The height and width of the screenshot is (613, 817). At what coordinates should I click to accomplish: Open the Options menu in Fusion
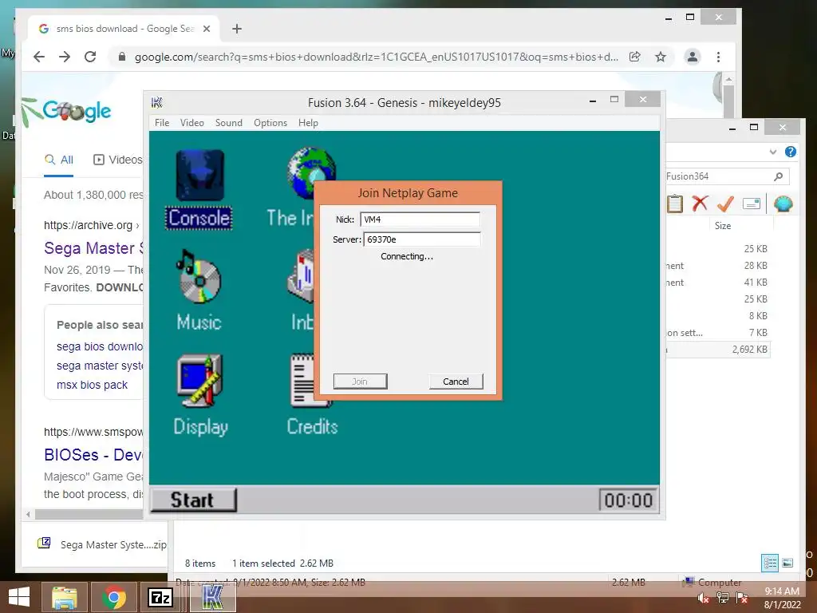[270, 122]
